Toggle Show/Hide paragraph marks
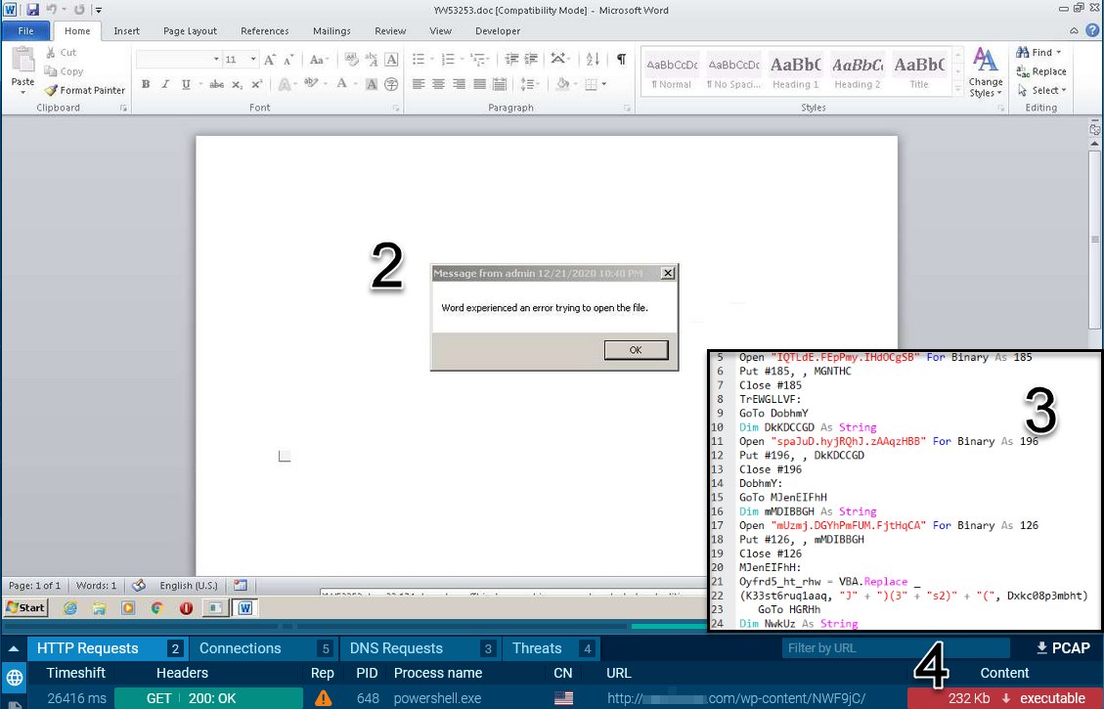 (621, 59)
